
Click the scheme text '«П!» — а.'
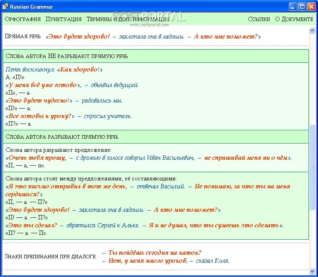18,108
